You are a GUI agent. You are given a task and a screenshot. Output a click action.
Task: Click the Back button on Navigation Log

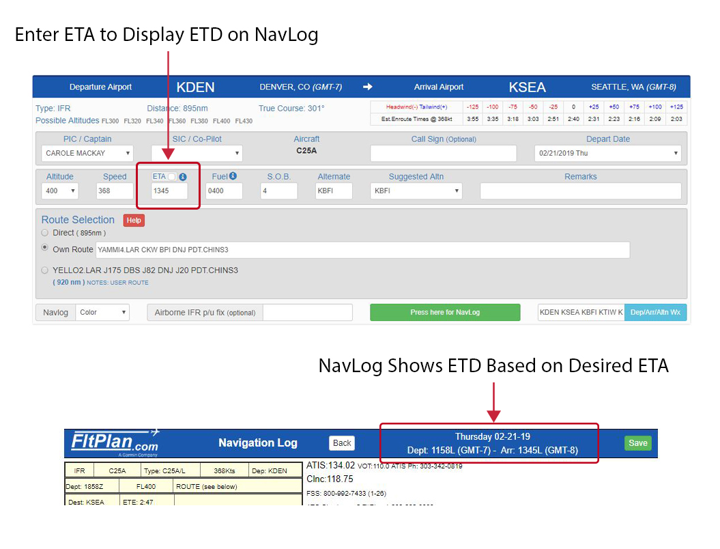coord(342,443)
